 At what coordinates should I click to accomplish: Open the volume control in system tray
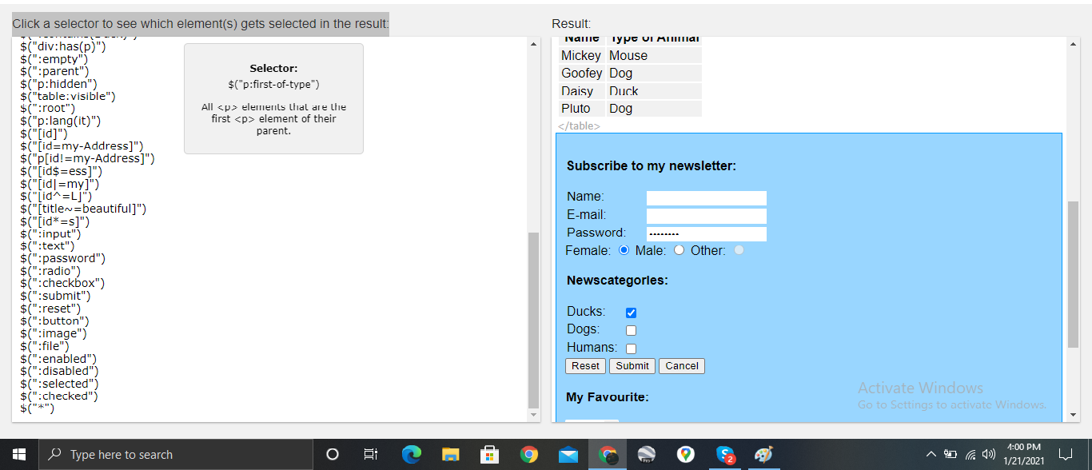pos(988,454)
